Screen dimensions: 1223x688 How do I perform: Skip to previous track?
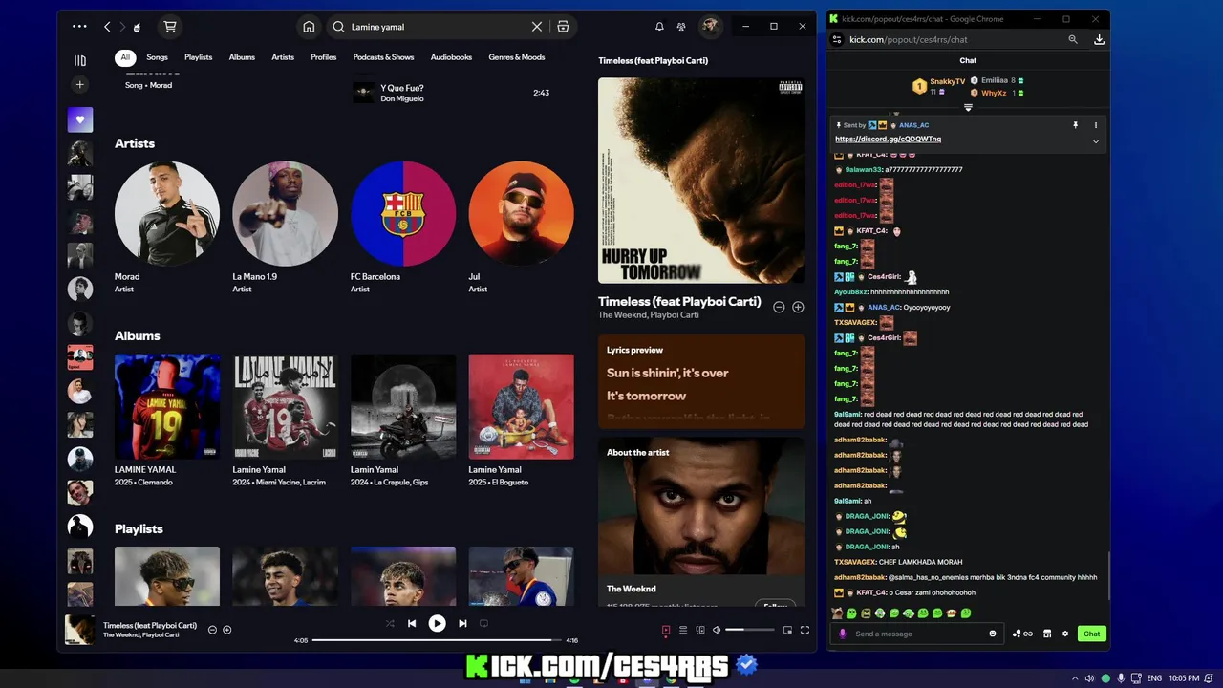[x=412, y=623]
